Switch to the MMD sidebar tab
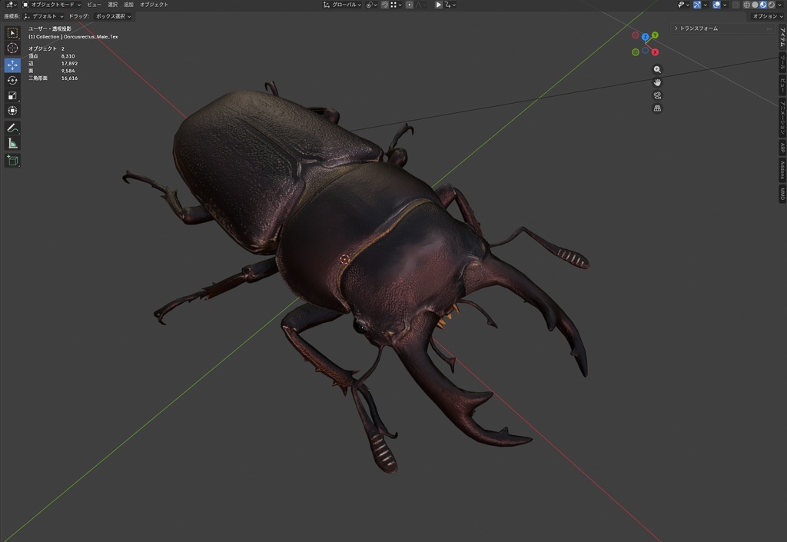Image resolution: width=787 pixels, height=542 pixels. coord(782,193)
